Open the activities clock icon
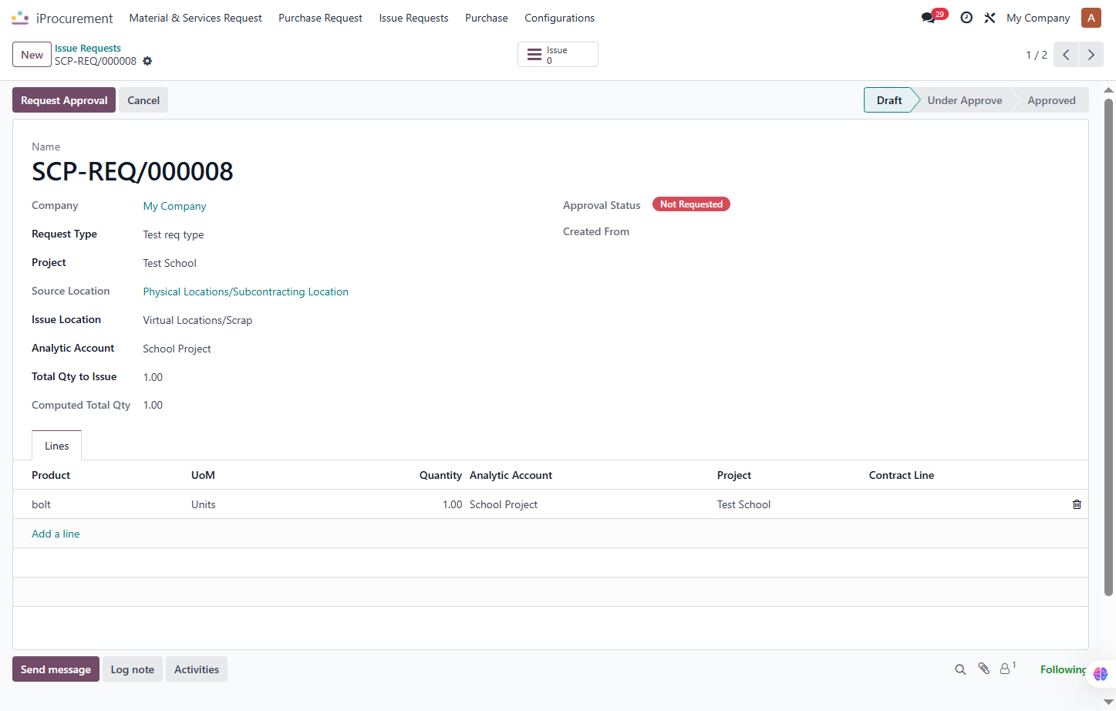 [x=966, y=18]
